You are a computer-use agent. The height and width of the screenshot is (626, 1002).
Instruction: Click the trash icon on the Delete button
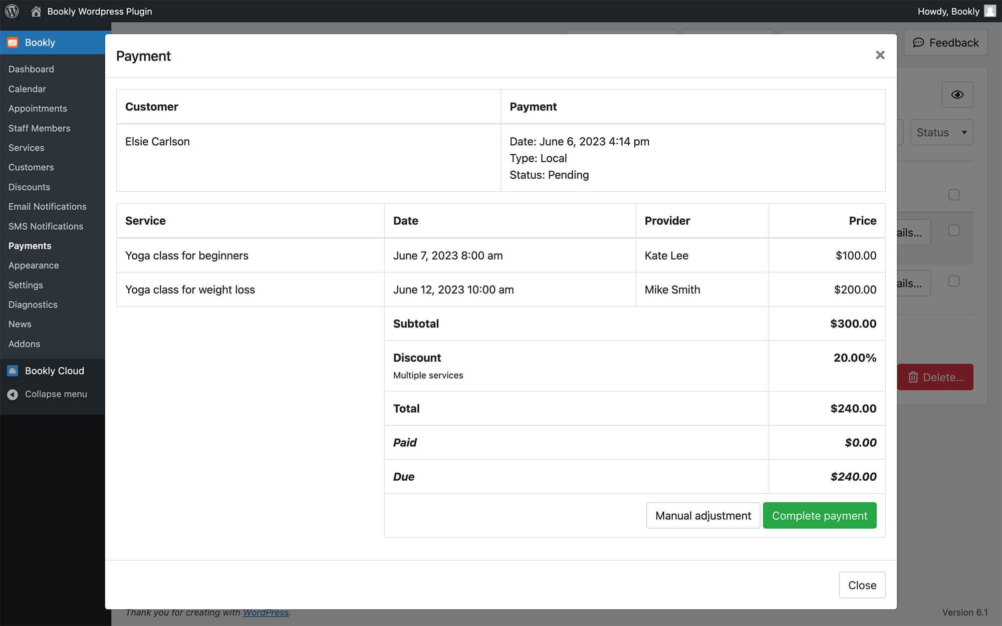point(913,377)
